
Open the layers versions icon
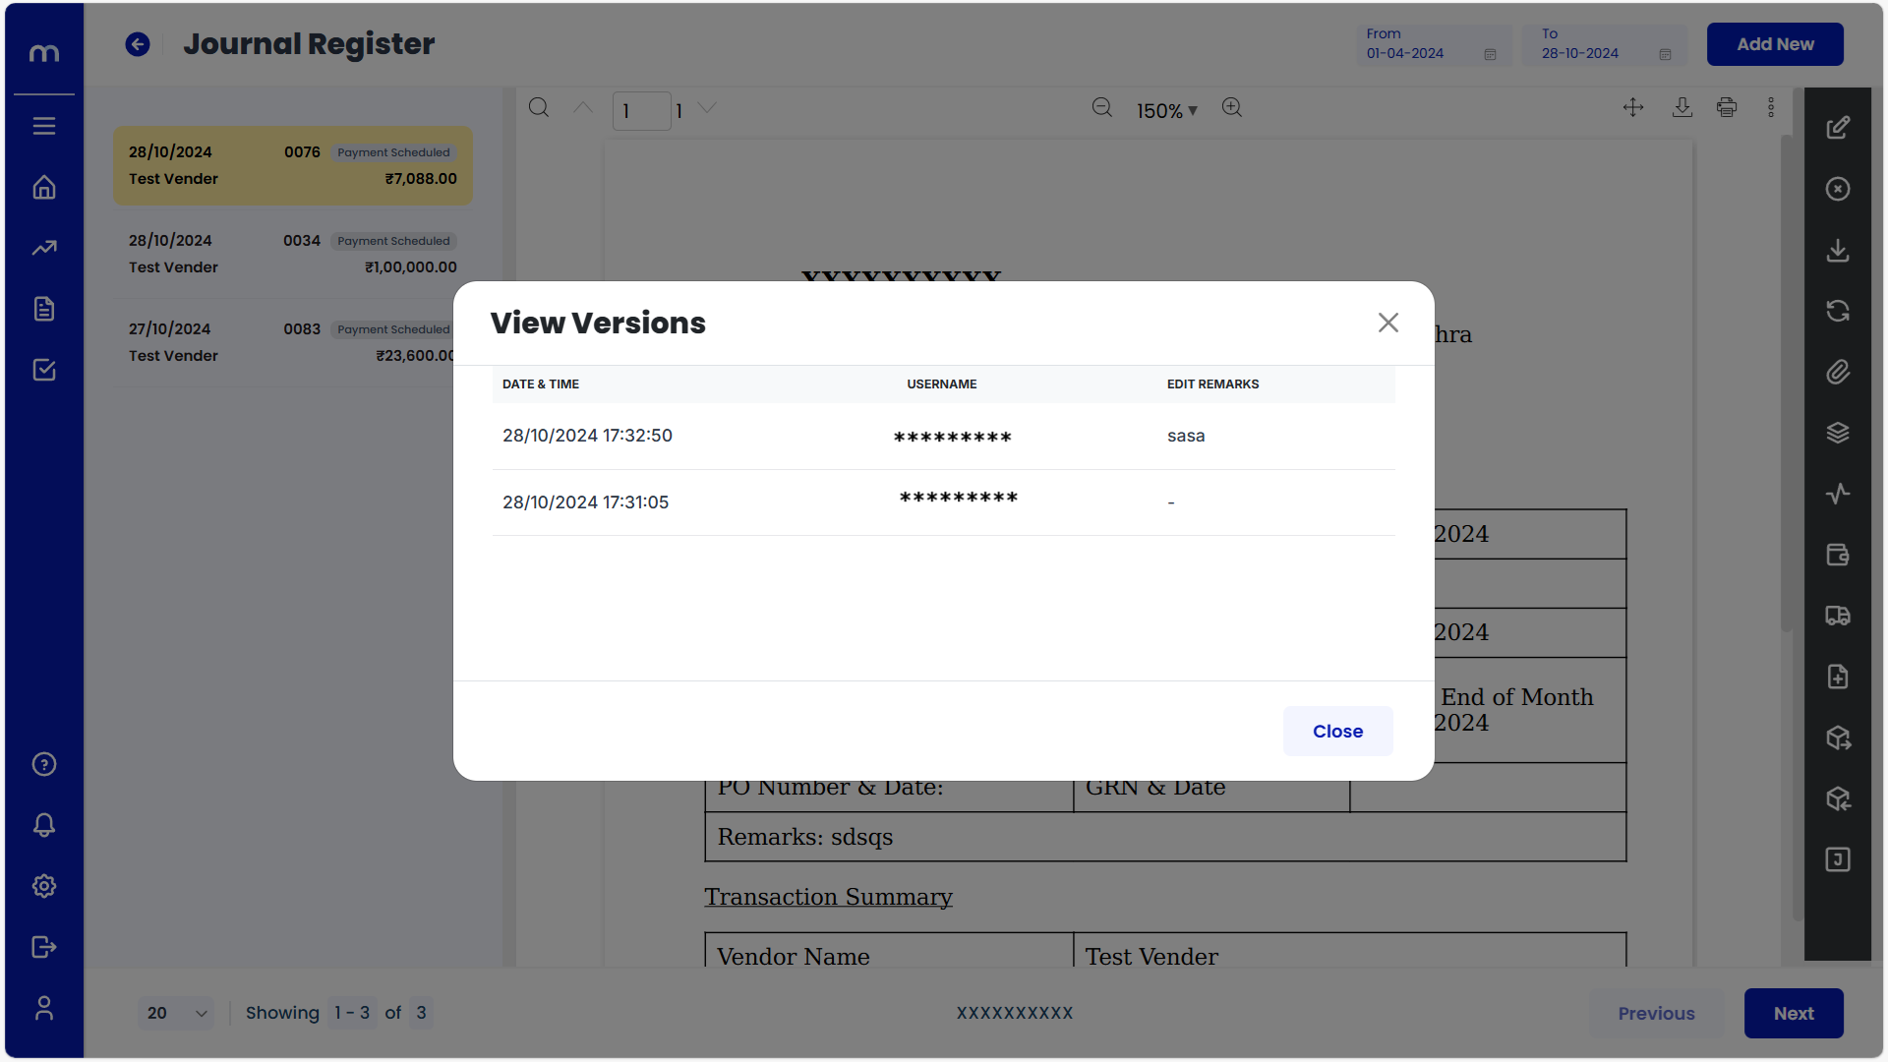[1837, 433]
